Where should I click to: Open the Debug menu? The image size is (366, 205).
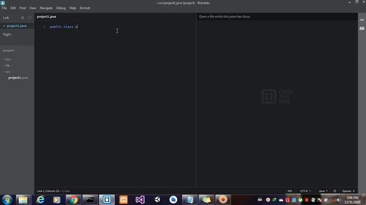pyautogui.click(x=61, y=8)
